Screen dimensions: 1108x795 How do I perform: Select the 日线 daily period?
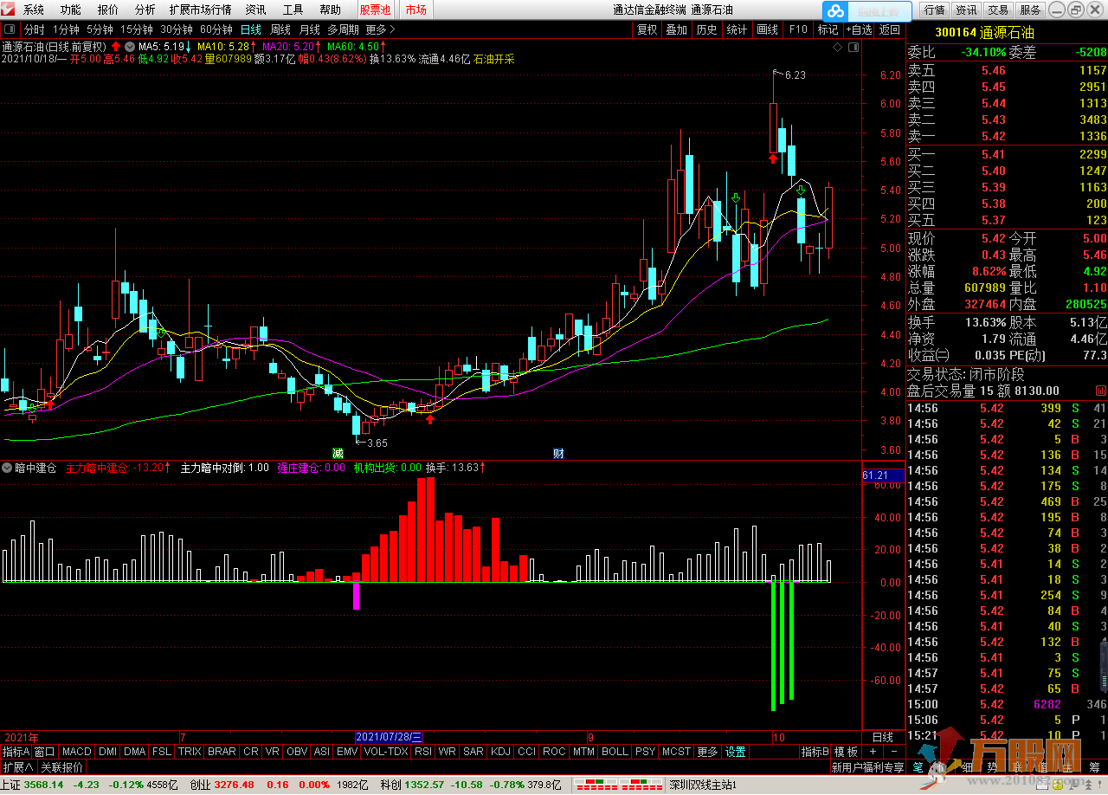[x=251, y=29]
